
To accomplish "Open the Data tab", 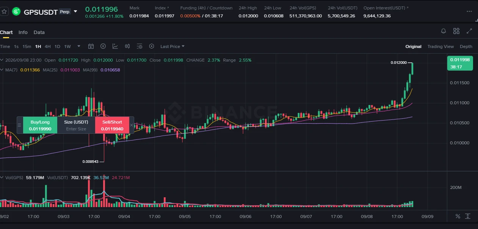I will click(39, 32).
